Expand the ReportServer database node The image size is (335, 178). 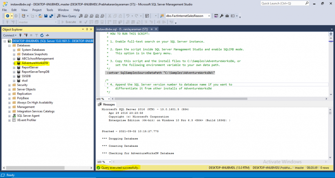pyautogui.click(x=14, y=68)
